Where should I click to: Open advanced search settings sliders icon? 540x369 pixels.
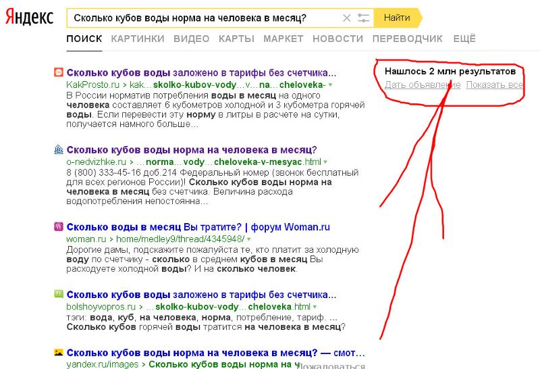363,18
